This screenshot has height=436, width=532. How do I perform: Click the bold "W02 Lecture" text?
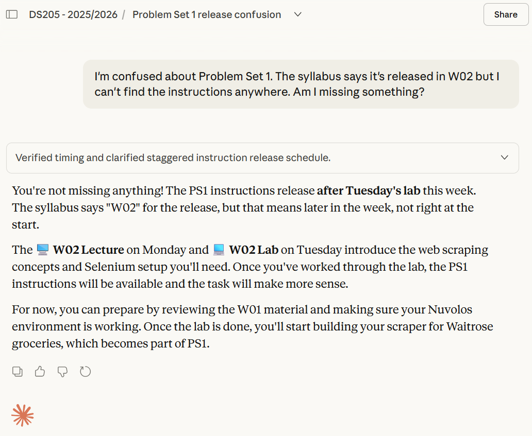click(x=89, y=250)
